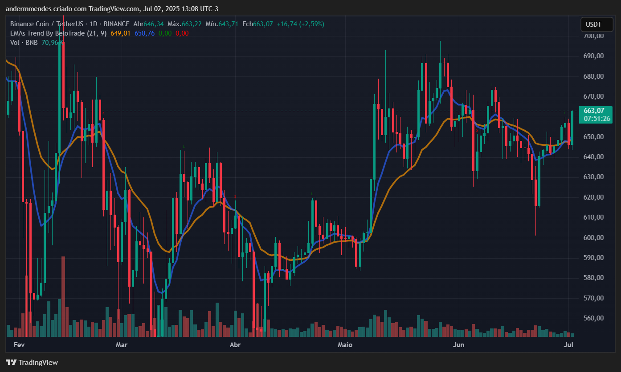Viewport: 621px width, 372px height.
Task: Select the Binance Coin / TetherUS symbol title
Action: 70,24
